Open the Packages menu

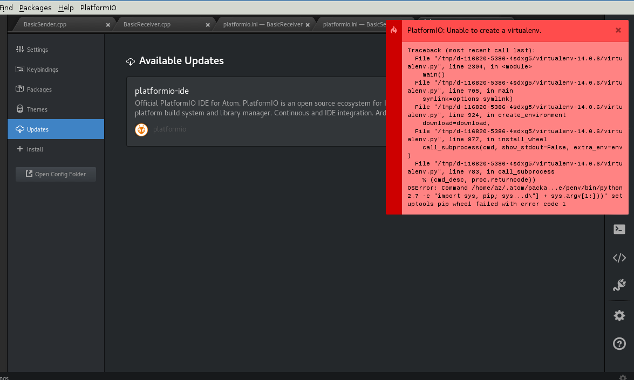[35, 8]
